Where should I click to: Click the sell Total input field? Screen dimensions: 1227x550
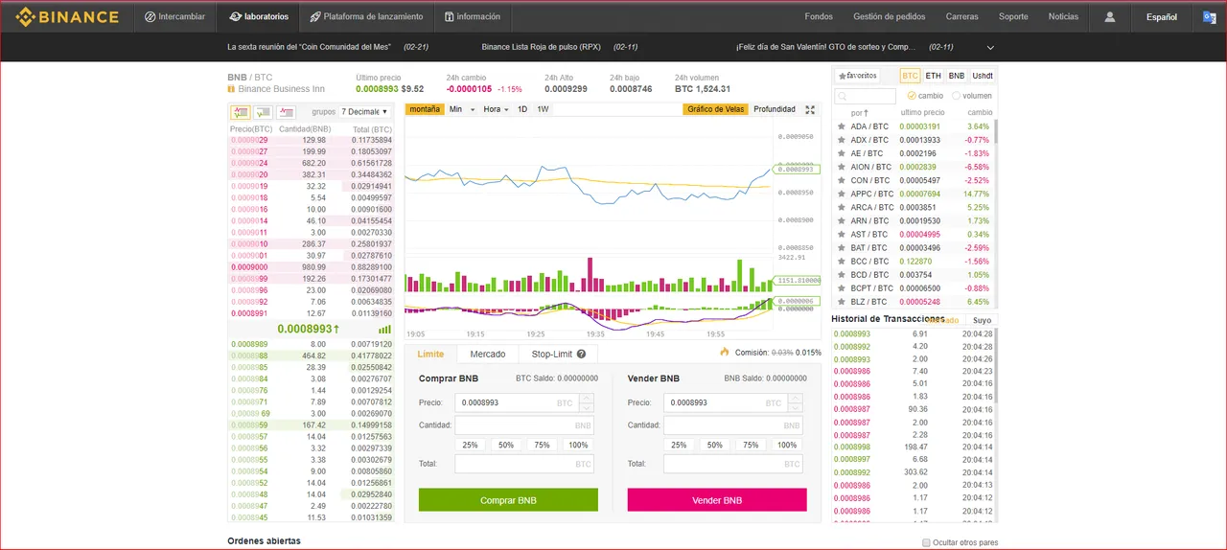point(733,464)
